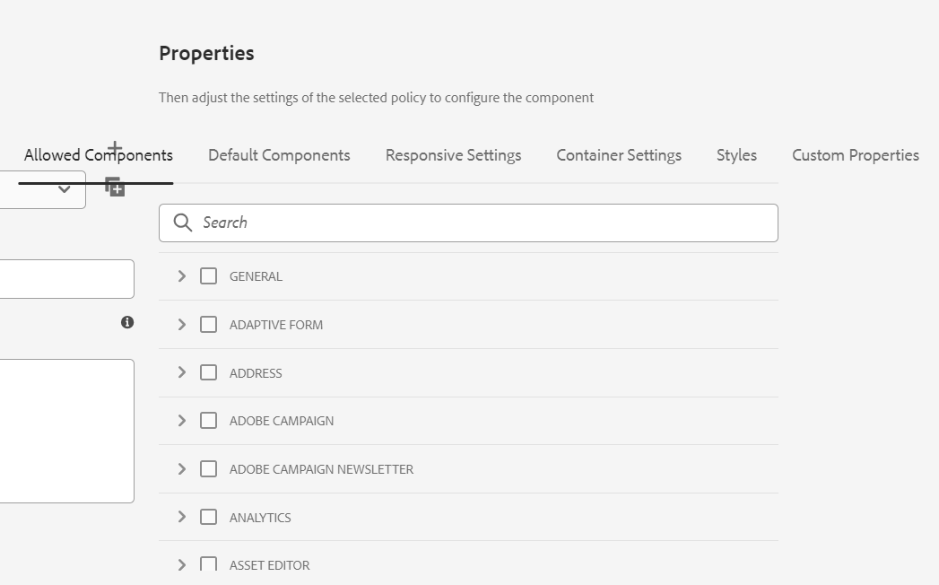Viewport: 939px width, 585px height.
Task: Go to Container Settings tab
Action: 619,155
